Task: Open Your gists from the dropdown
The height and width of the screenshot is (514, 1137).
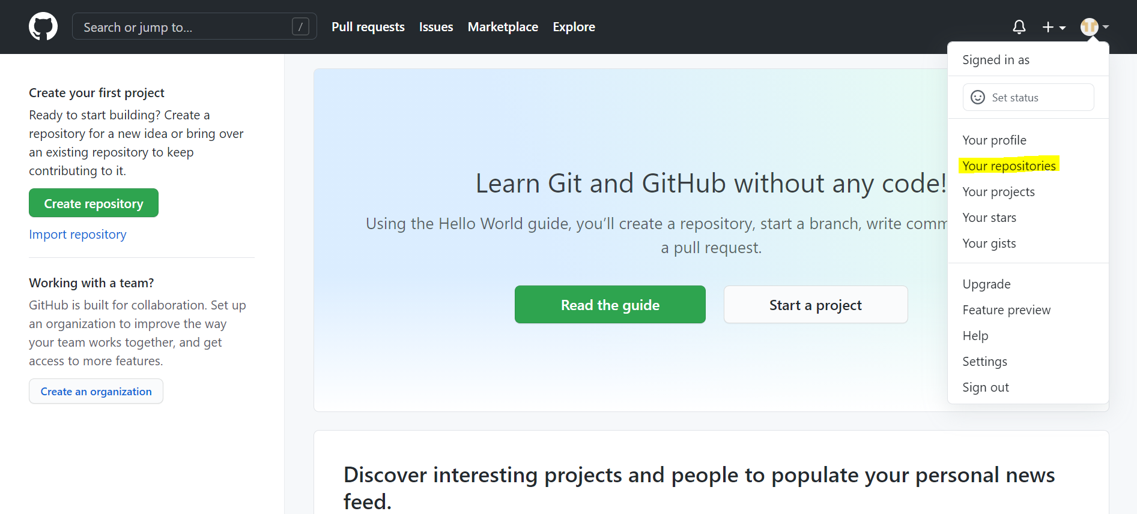Action: 989,244
